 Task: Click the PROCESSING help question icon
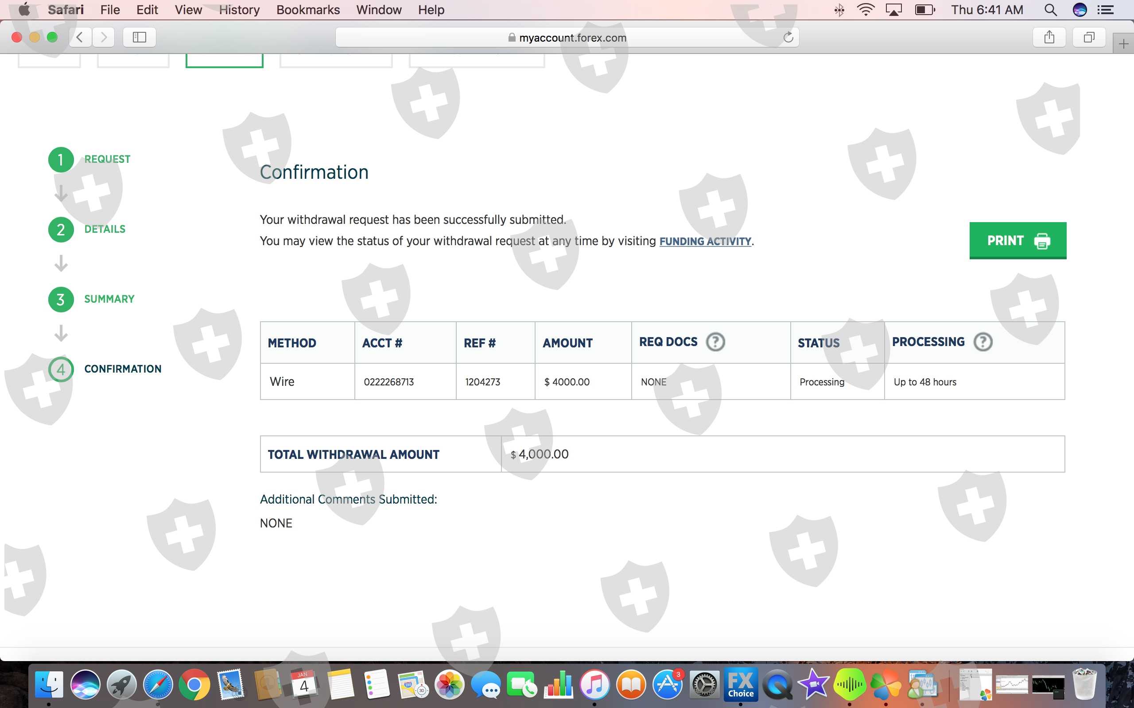pyautogui.click(x=983, y=342)
